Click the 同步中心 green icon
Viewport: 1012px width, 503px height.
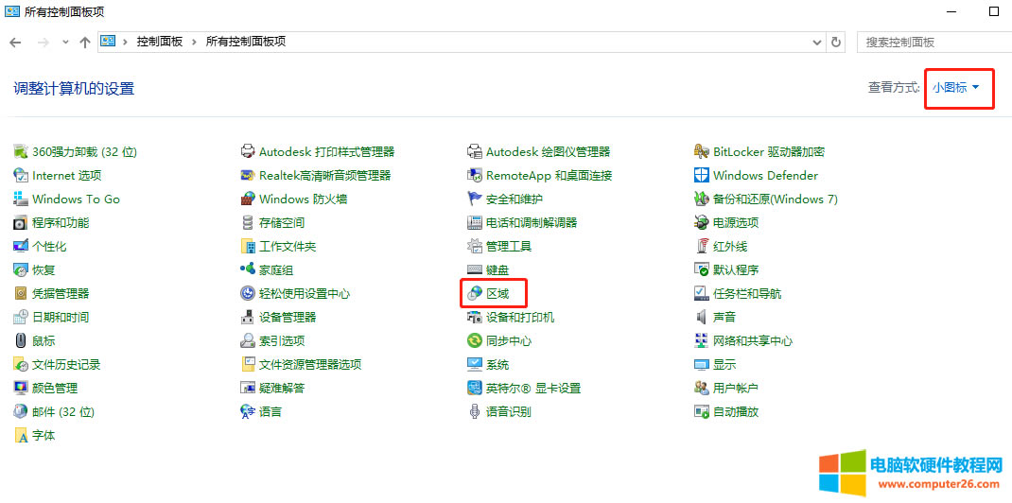pyautogui.click(x=475, y=341)
